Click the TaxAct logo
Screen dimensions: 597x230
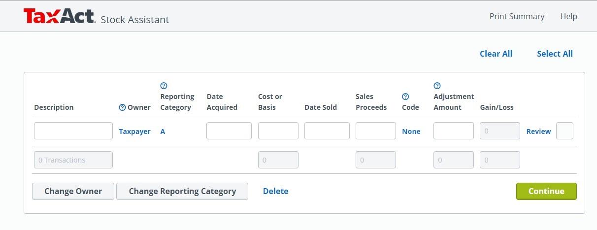[59, 17]
